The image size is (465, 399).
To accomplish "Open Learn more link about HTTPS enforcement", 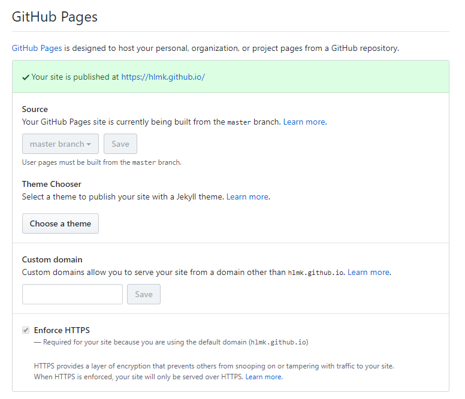I will click(x=263, y=377).
